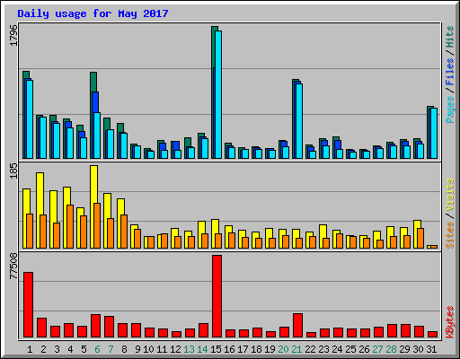
Task: Select day 16 on the x-axis
Action: click(x=229, y=349)
